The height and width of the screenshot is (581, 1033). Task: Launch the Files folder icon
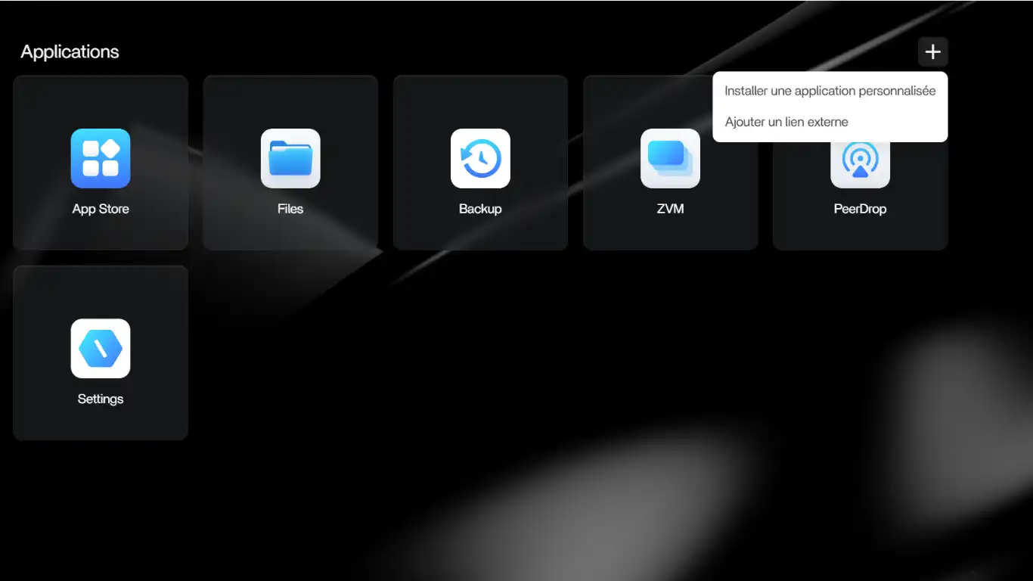[290, 158]
